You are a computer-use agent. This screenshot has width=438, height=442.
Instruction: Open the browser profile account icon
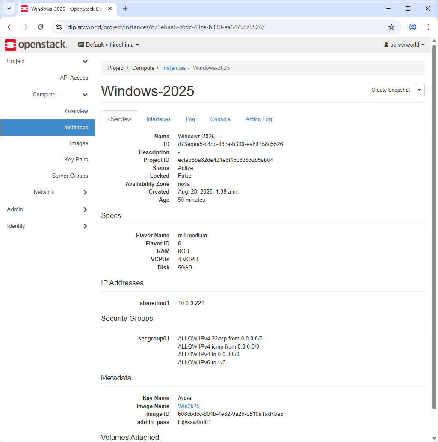pyautogui.click(x=412, y=27)
